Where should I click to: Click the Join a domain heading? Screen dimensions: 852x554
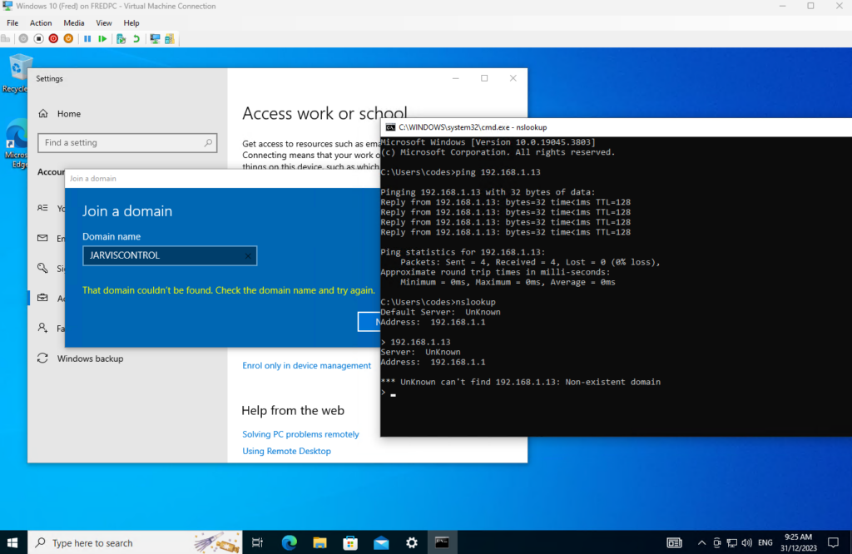[127, 210]
